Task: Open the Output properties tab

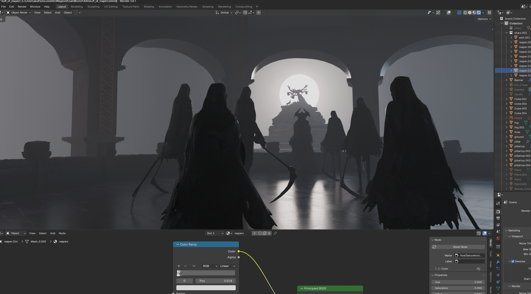Action: [498, 218]
